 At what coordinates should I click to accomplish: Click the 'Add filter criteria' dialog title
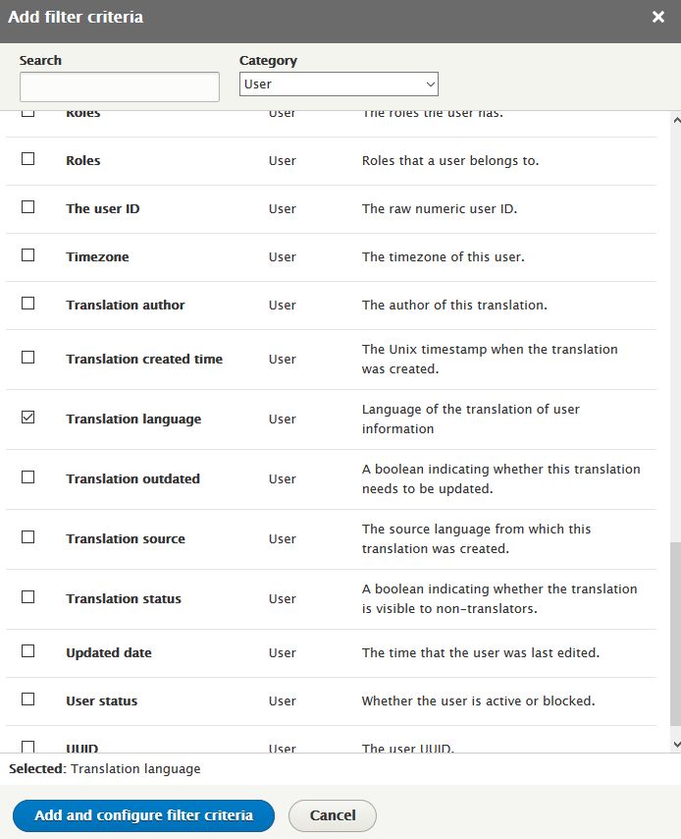click(76, 17)
